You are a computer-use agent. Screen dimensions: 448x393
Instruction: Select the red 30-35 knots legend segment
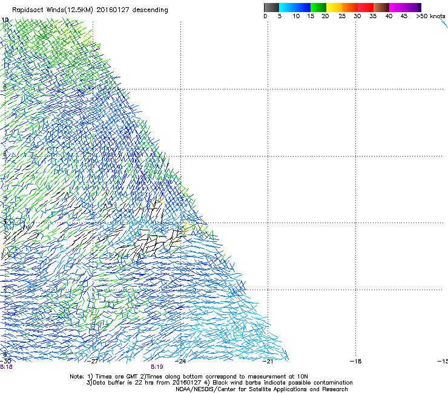pyautogui.click(x=366, y=7)
